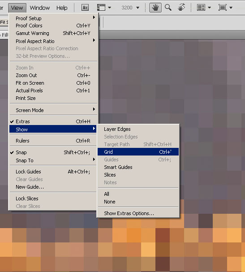245x272 pixels.
Task: Open the Arrange Documents icon
Action: [201, 8]
